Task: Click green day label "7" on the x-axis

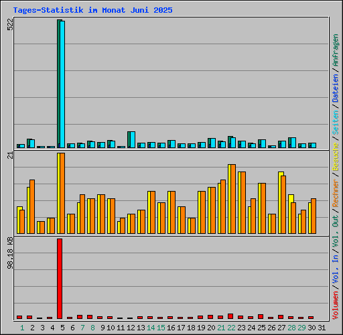Action: coord(82,328)
